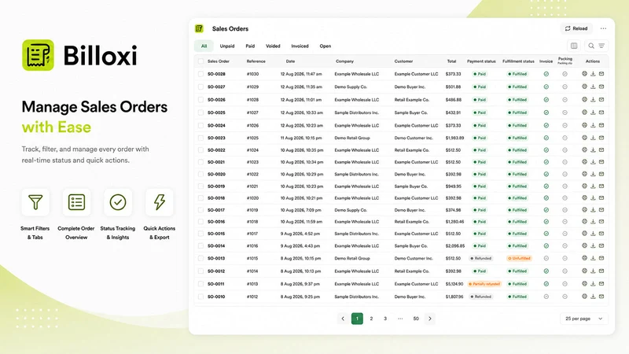629x354 pixels.
Task: Click the envelope icon in row SO-0013
Action: coord(601,258)
